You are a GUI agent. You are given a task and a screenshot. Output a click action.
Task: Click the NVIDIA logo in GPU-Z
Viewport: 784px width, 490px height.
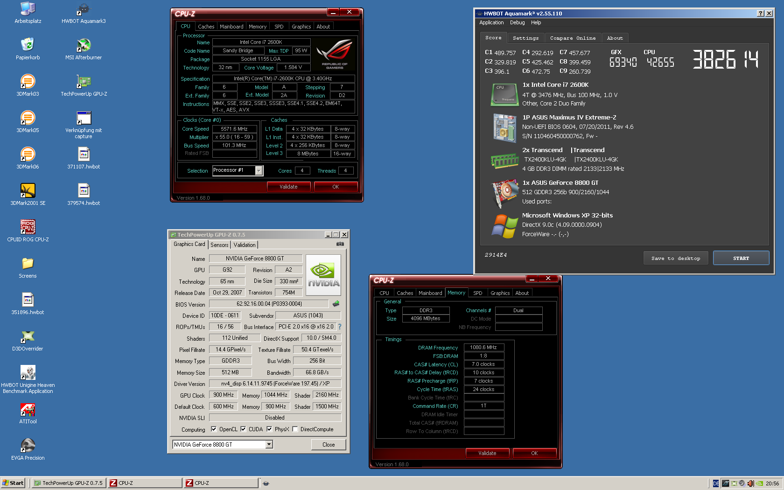(323, 275)
